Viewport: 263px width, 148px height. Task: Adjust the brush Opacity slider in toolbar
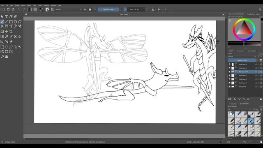click(x=108, y=9)
